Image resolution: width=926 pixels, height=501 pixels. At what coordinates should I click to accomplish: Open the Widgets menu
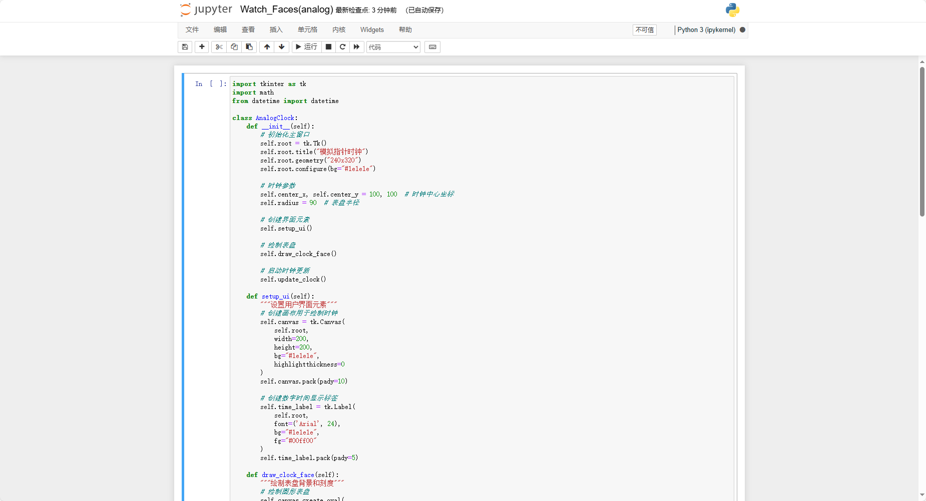(372, 30)
